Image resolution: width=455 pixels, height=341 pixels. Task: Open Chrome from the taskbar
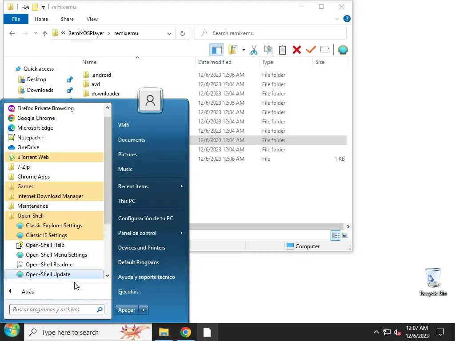(x=185, y=332)
